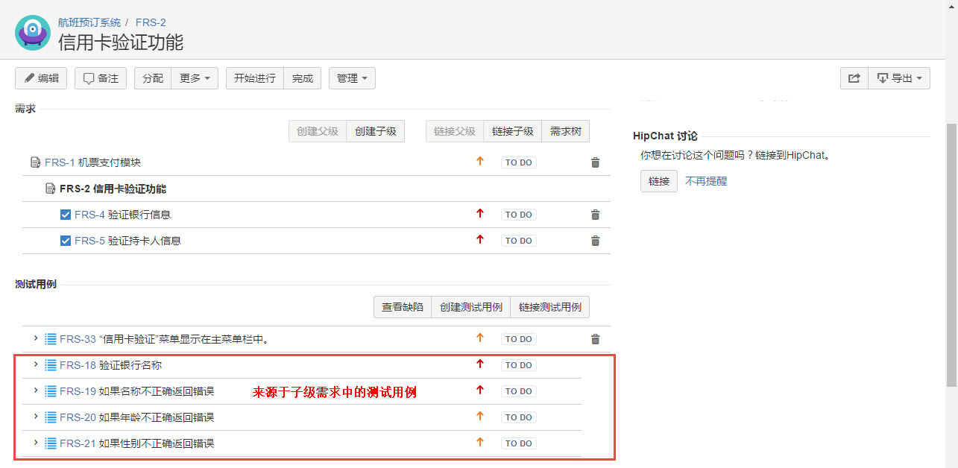Click the 创建测试用例 button
Image resolution: width=958 pixels, height=468 pixels.
click(471, 307)
